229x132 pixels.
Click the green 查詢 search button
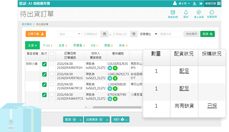pos(207,34)
